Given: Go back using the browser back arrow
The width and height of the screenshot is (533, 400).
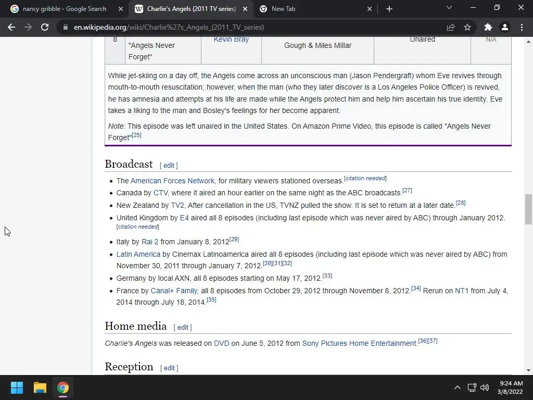Looking at the screenshot, I should [x=11, y=27].
